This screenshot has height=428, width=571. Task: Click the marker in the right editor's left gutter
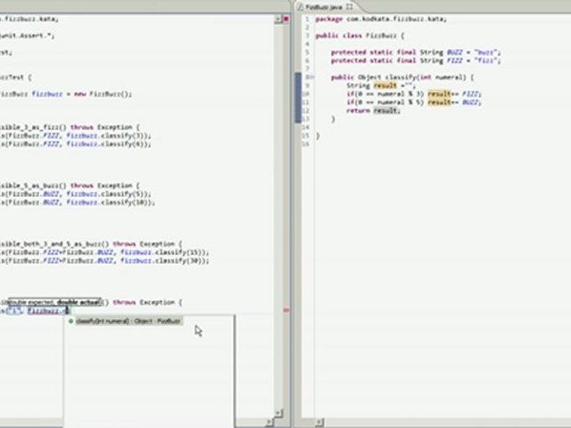click(297, 98)
